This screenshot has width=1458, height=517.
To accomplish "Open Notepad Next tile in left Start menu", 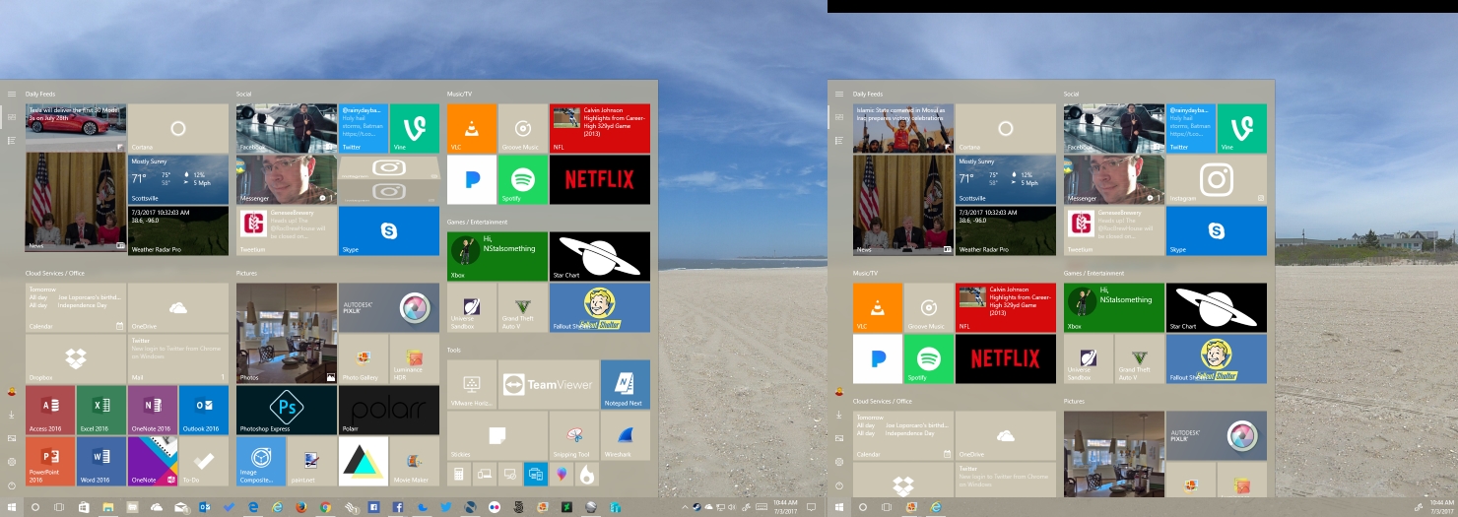I will [x=626, y=384].
